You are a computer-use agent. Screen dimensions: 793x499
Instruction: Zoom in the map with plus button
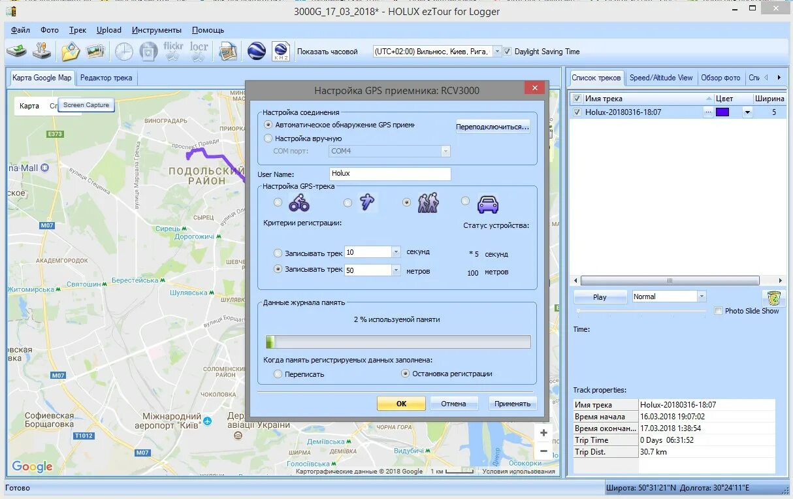(543, 433)
